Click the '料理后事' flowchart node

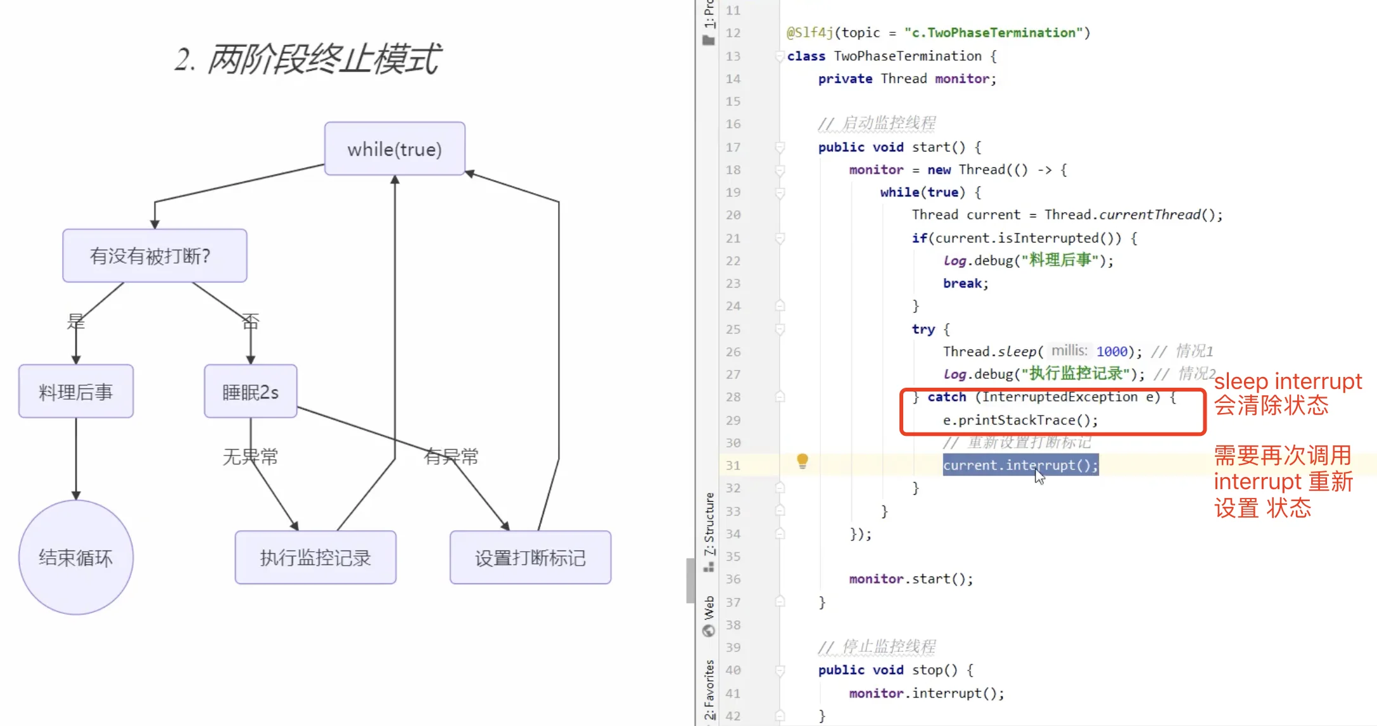pos(76,392)
